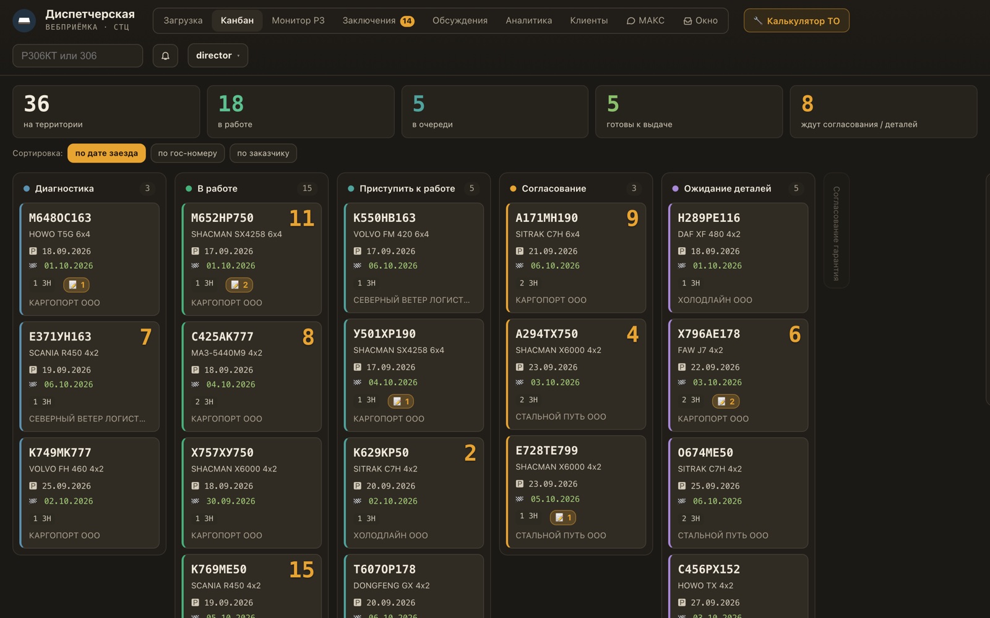990x618 pixels.
Task: Expand collapsed Согласование гарантия column
Action: pyautogui.click(x=837, y=231)
